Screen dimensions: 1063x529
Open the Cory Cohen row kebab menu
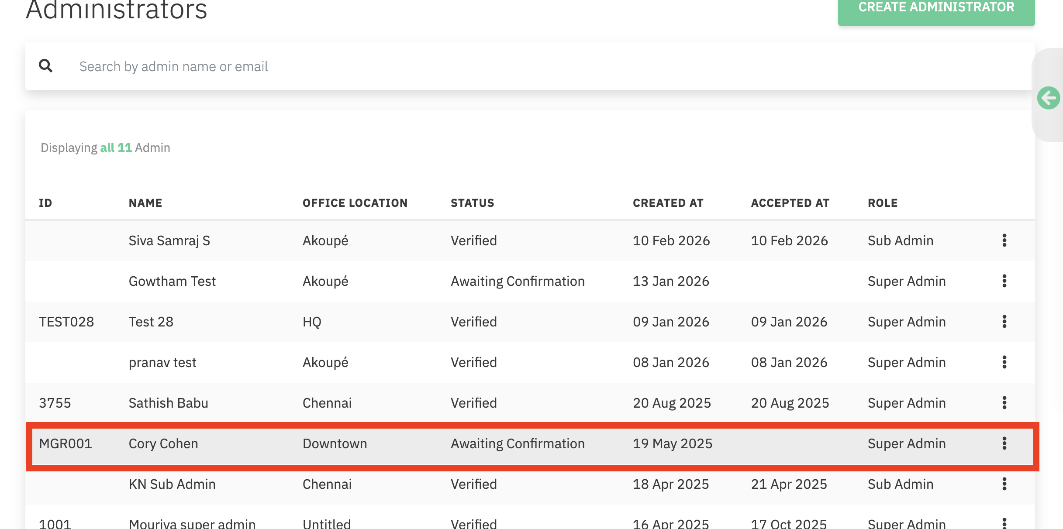[x=1004, y=443]
